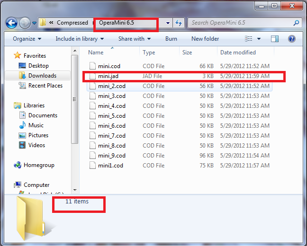The image size is (307, 246).
Task: Sort by Date modified column header
Action: tap(245, 53)
